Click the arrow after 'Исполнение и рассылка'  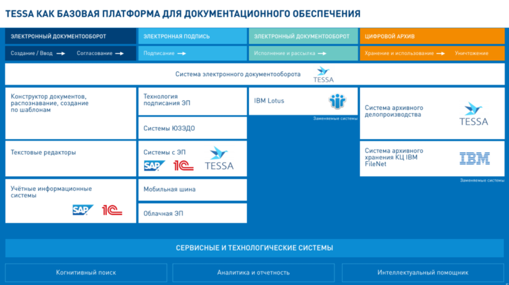pyautogui.click(x=323, y=53)
